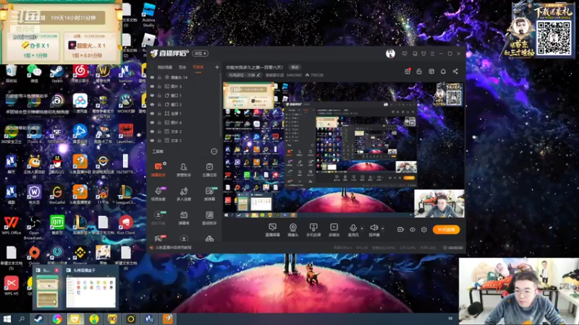Add a 手机投屏 phone cast source

[x=313, y=230]
